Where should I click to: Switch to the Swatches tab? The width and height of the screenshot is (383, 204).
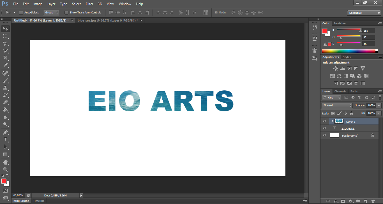[340, 24]
